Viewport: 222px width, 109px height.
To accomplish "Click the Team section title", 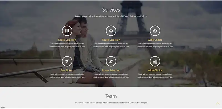I will pos(111,96).
